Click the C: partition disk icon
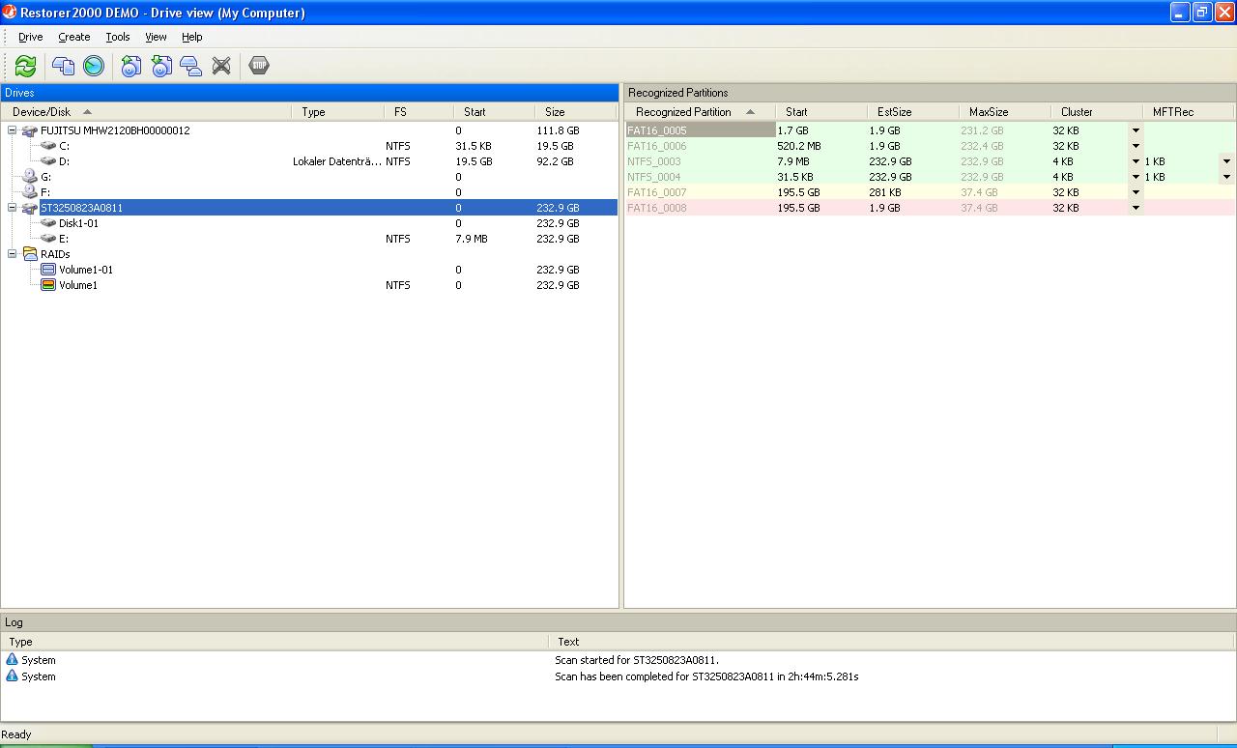1237x748 pixels. (48, 146)
